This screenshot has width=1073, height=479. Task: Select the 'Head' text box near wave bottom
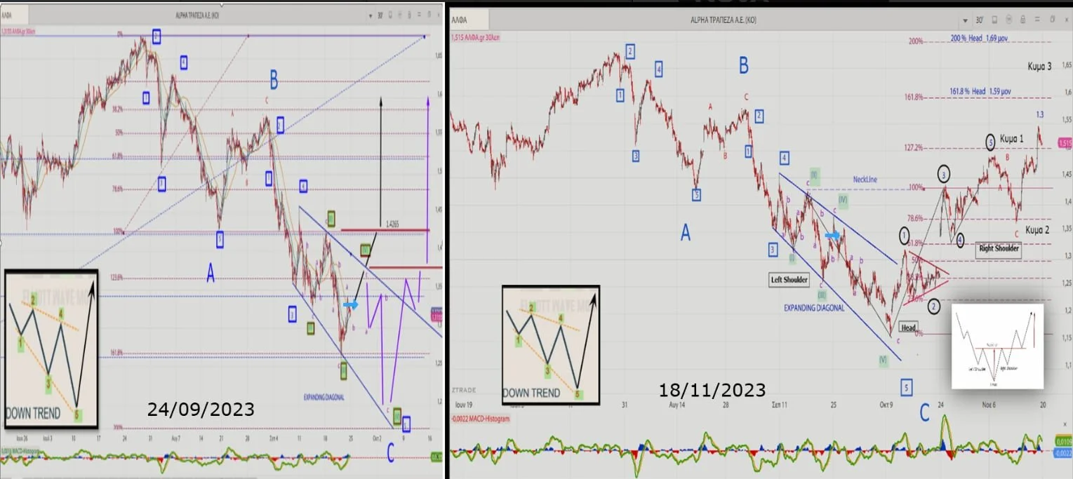908,328
